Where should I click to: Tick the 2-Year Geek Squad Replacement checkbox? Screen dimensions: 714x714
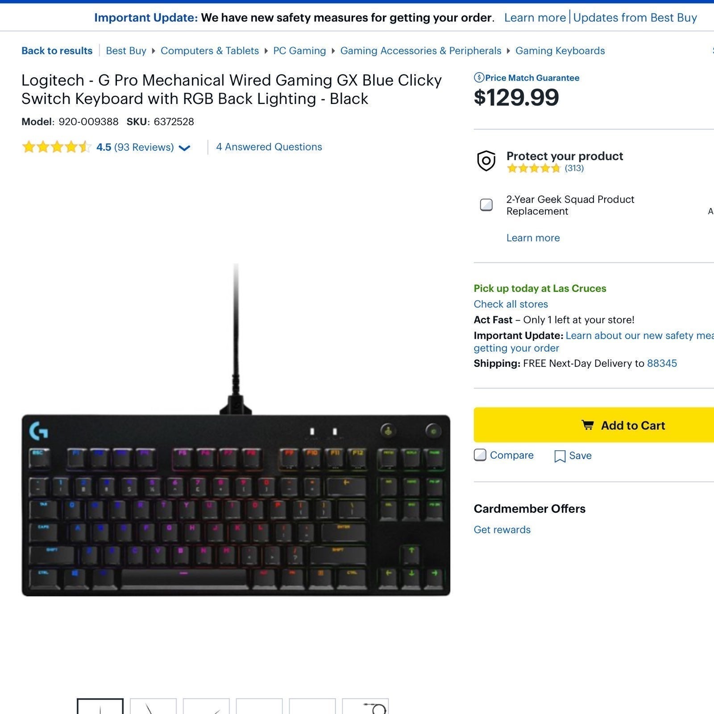pos(486,205)
